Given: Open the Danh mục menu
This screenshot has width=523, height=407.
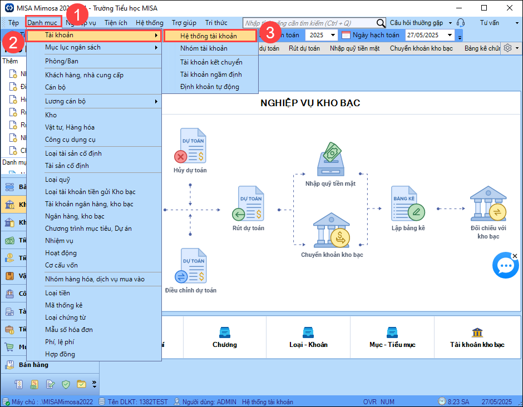Looking at the screenshot, I should click(x=43, y=23).
